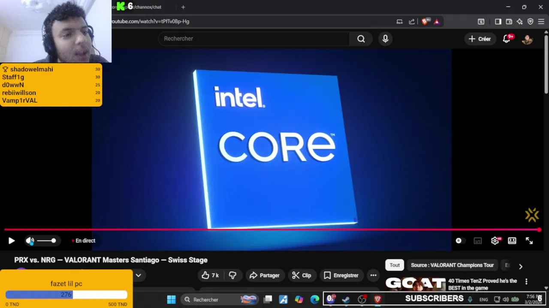Click shadowelmahi in leaderboard overlay
This screenshot has height=308, width=549.
point(31,69)
